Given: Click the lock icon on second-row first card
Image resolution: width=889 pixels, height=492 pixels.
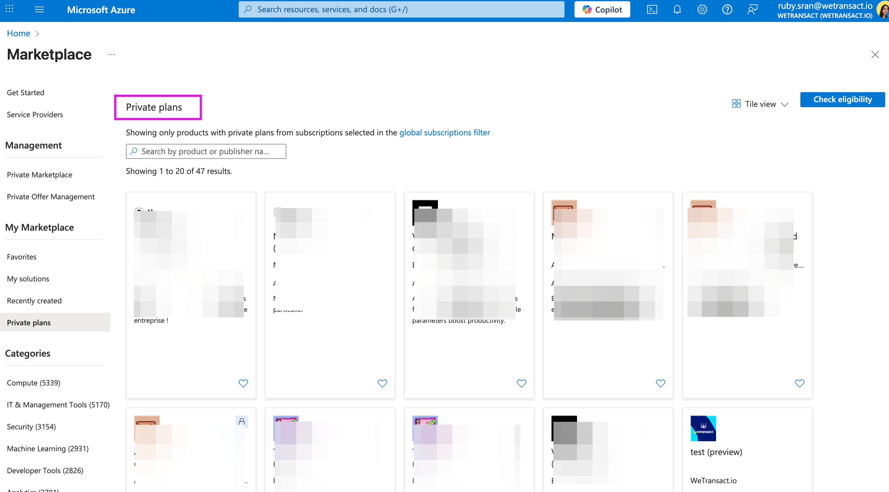Looking at the screenshot, I should tap(242, 421).
